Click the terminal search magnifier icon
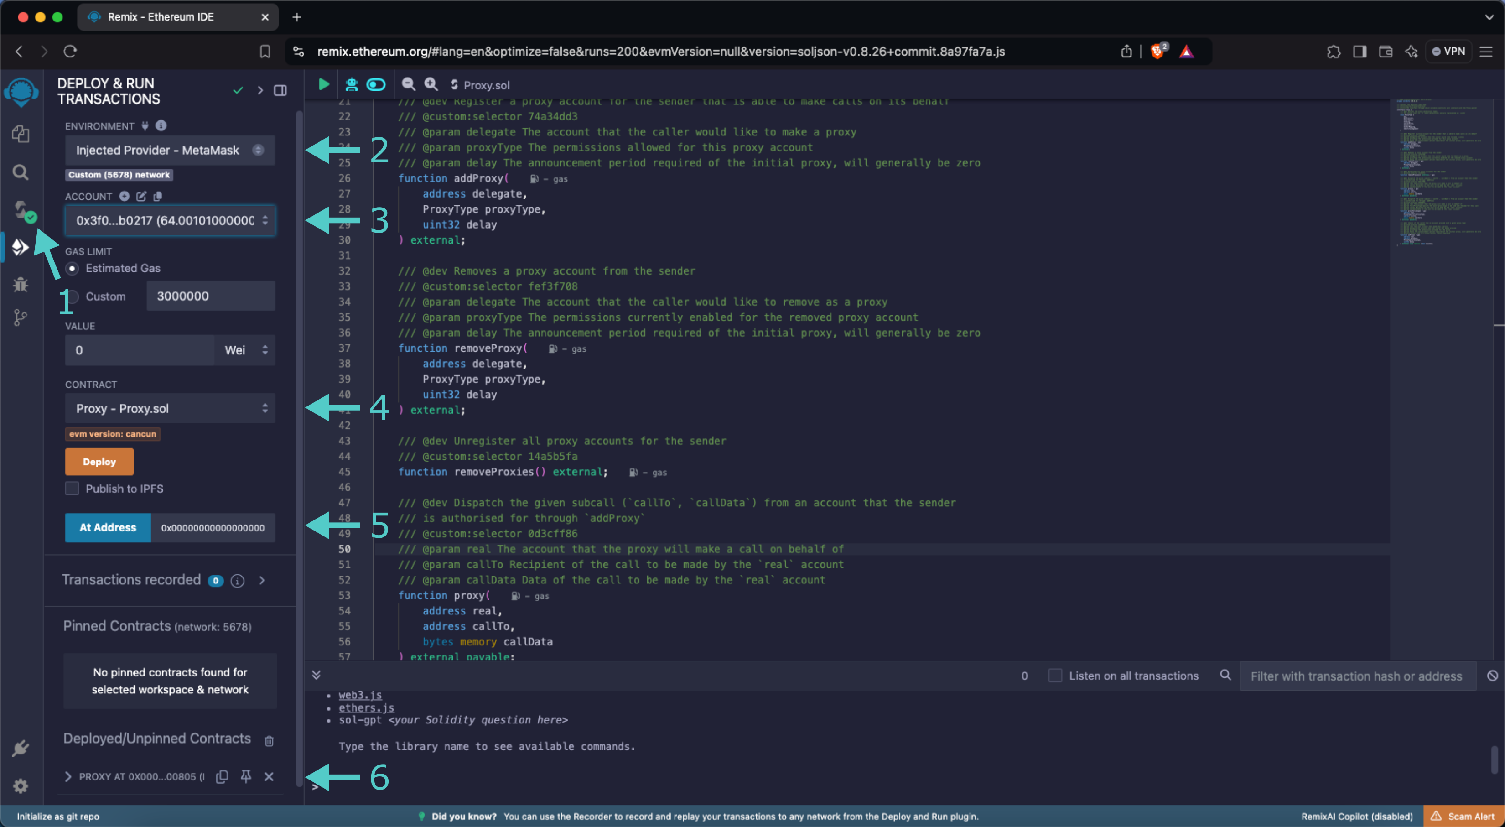Image resolution: width=1505 pixels, height=827 pixels. pos(1225,675)
